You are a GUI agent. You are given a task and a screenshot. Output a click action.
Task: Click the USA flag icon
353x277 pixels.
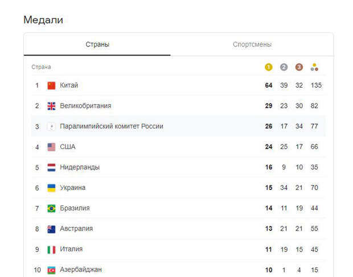coord(51,147)
